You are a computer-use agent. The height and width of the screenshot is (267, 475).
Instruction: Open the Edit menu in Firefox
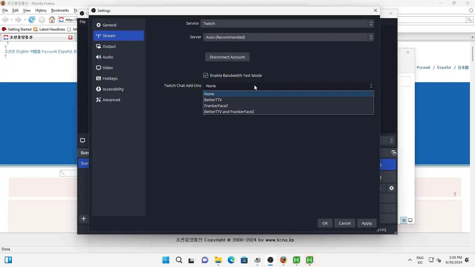pos(15,10)
